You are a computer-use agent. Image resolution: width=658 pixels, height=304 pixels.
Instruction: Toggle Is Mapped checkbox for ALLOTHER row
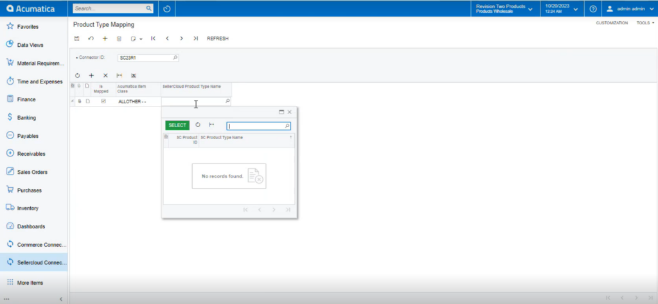click(103, 101)
